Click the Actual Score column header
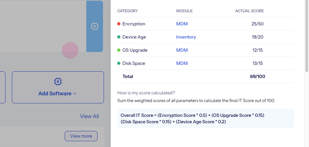Viewport: 309px width, 147px height. (249, 11)
